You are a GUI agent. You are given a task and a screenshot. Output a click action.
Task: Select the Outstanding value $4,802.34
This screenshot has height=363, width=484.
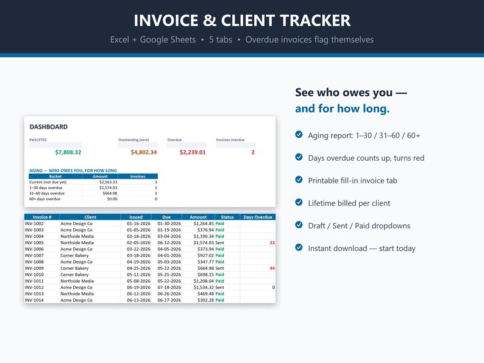pos(144,152)
